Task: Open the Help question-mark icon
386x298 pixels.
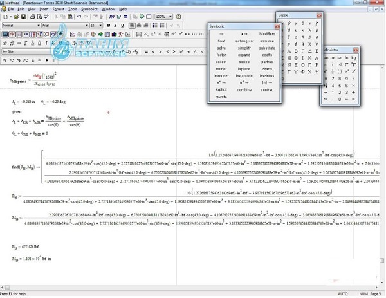Action: pos(179,17)
